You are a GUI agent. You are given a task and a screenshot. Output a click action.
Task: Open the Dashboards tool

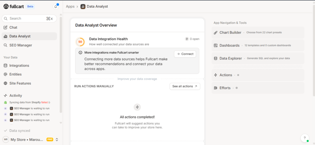pyautogui.click(x=258, y=45)
